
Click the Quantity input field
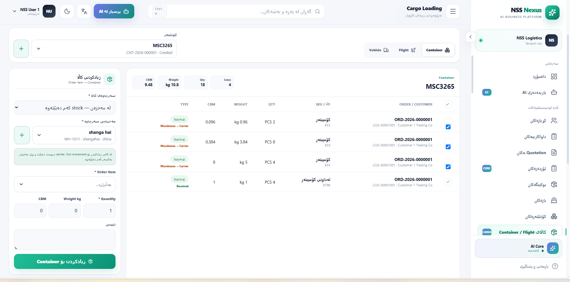[x=99, y=211]
